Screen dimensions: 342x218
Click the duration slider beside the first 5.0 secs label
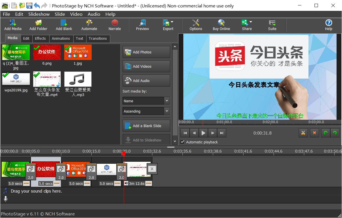coord(26,183)
